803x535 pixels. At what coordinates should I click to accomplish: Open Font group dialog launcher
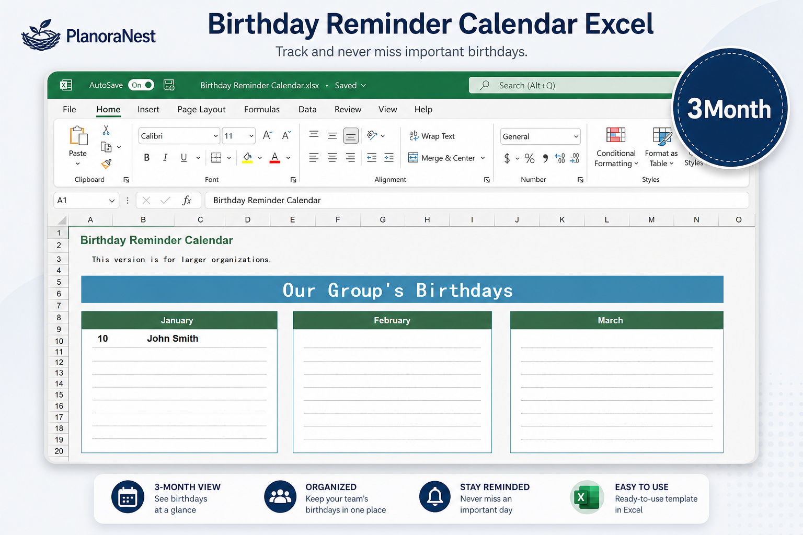pyautogui.click(x=293, y=180)
